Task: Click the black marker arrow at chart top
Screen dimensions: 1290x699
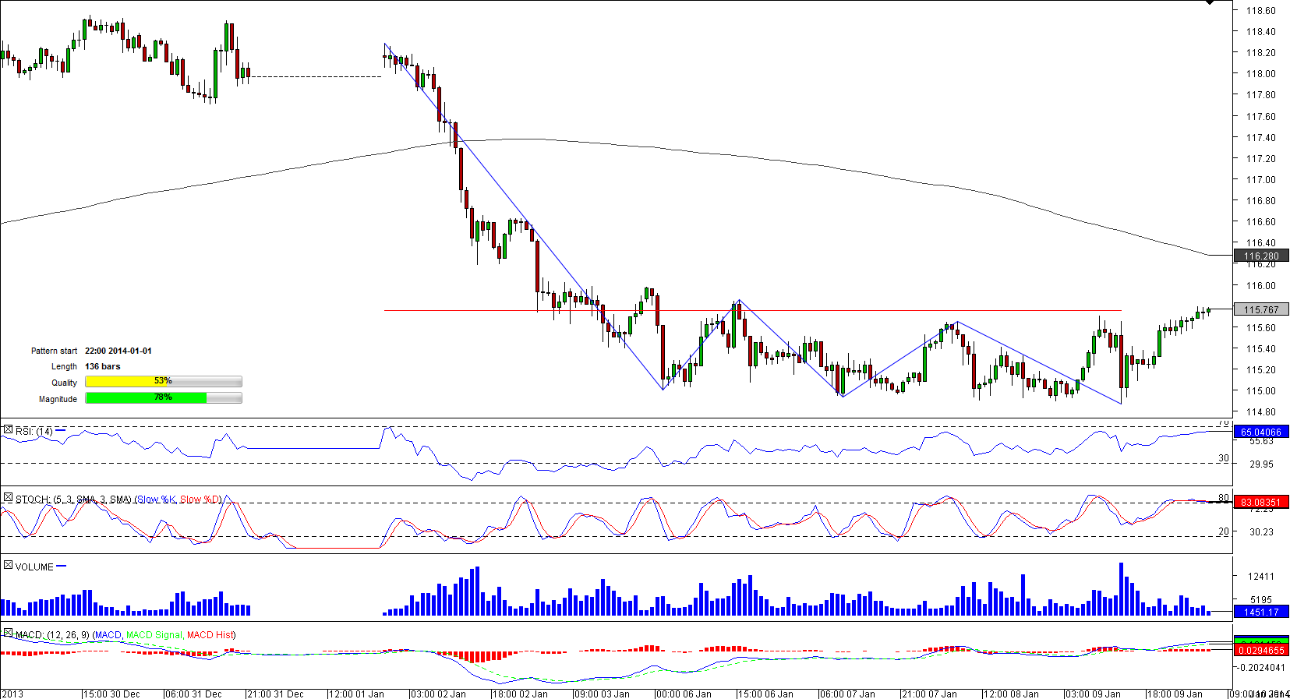Action: (1210, 3)
